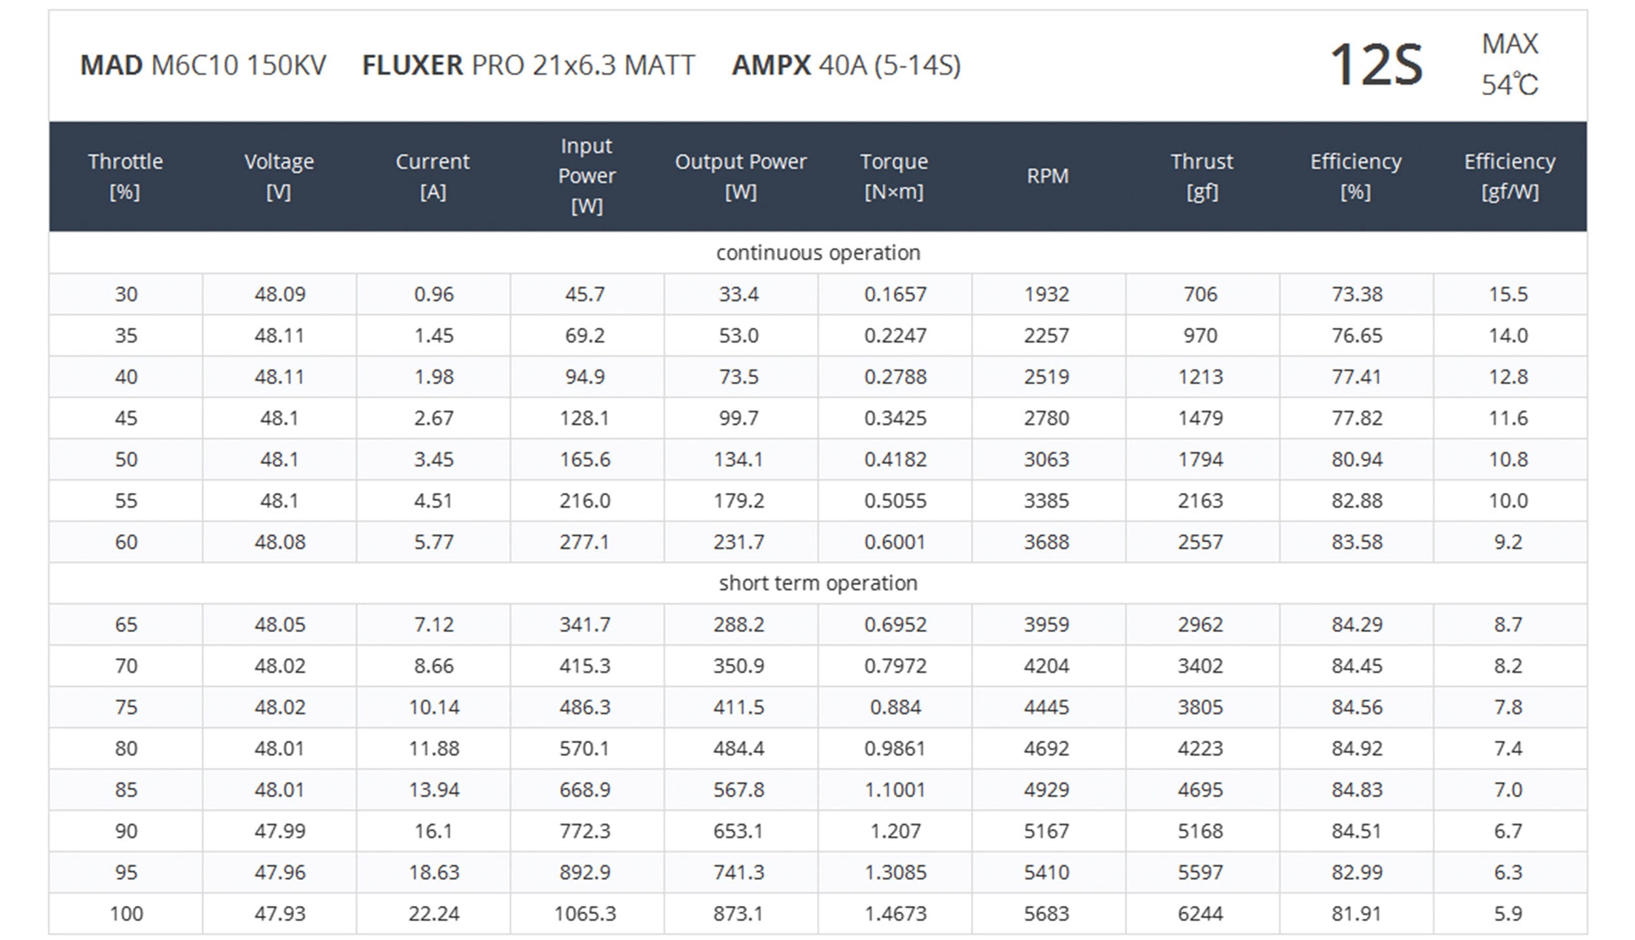
Task: Select the 73.38 efficiency value cell
Action: (x=1357, y=294)
